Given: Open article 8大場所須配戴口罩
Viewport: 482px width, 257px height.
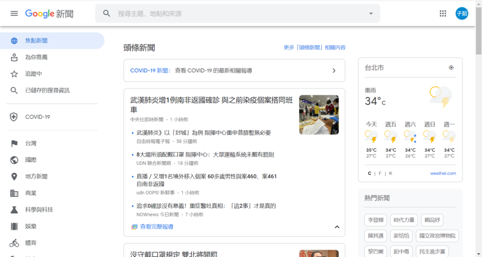Looking at the screenshot, I should click(205, 155).
